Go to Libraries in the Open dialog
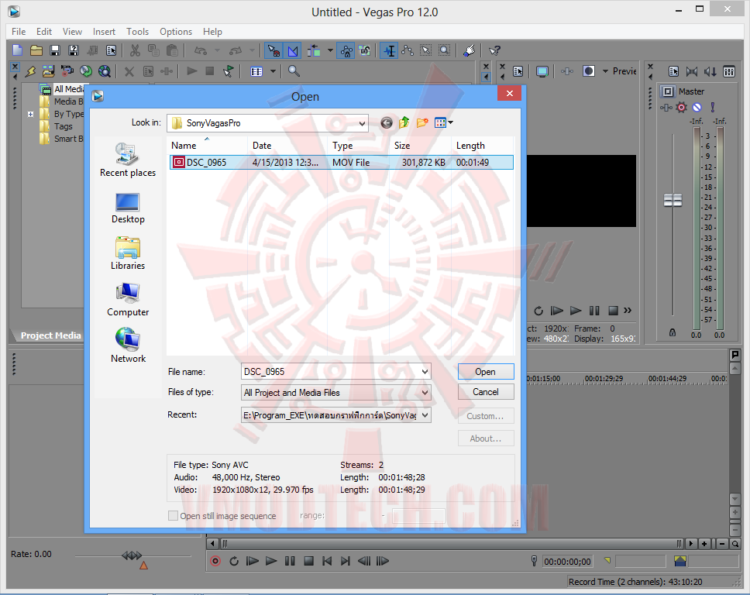Screen dimensions: 750x595 [x=128, y=253]
